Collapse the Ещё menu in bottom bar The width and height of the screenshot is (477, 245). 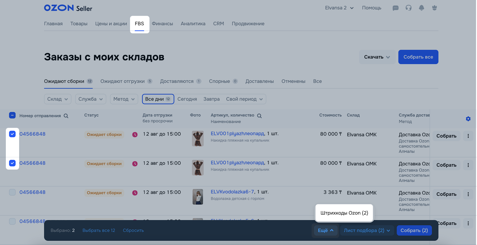click(x=326, y=230)
